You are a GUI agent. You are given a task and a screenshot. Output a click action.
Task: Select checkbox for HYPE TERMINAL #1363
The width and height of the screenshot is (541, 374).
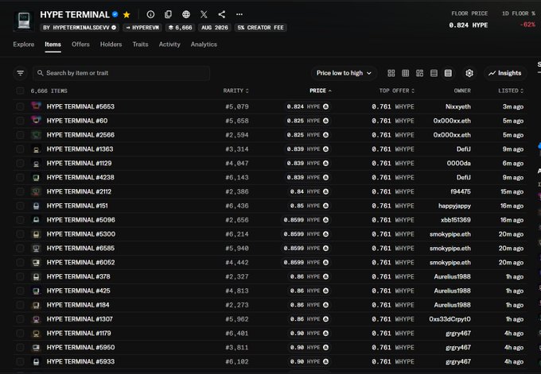[x=20, y=149]
